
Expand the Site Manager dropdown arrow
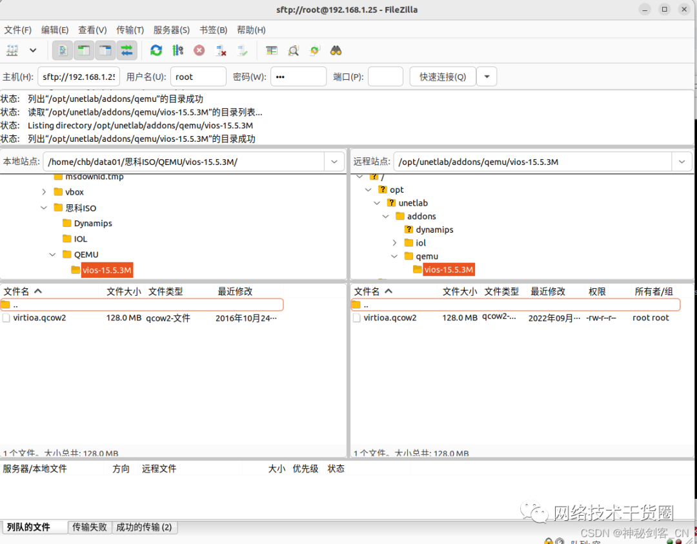32,50
